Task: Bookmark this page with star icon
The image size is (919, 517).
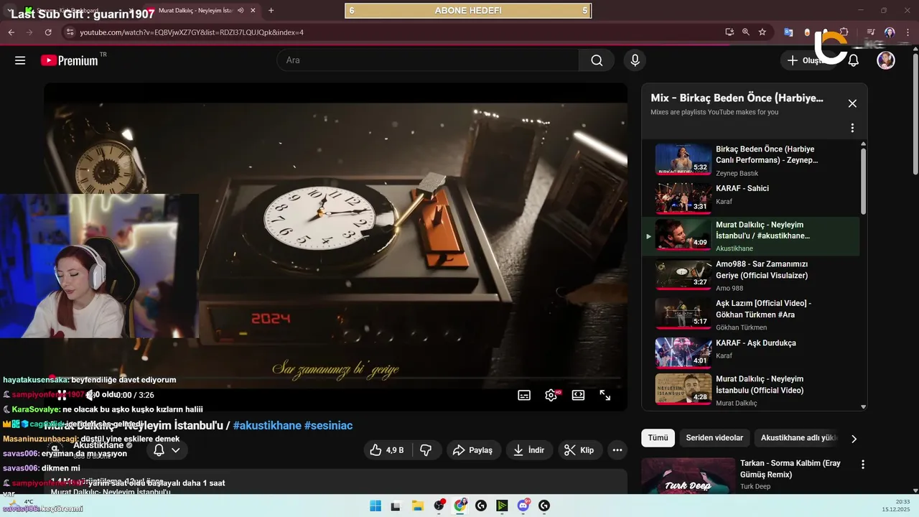Action: tap(762, 32)
